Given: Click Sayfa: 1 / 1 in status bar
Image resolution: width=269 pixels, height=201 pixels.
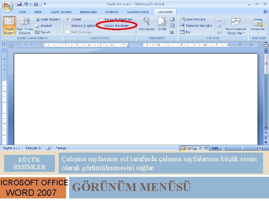Looking at the screenshot, I should [x=11, y=148].
